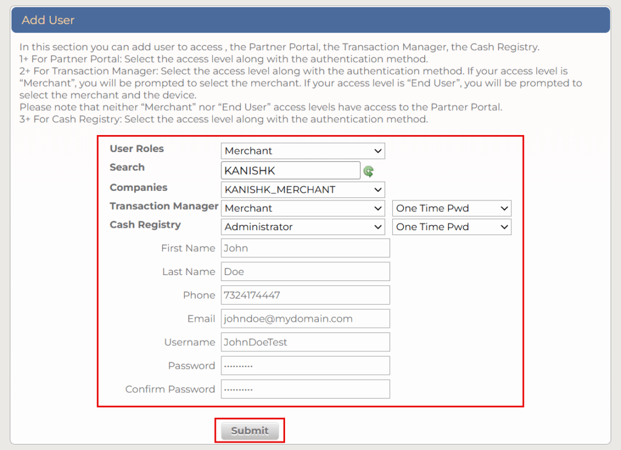Focus the First Name input field

(x=305, y=248)
